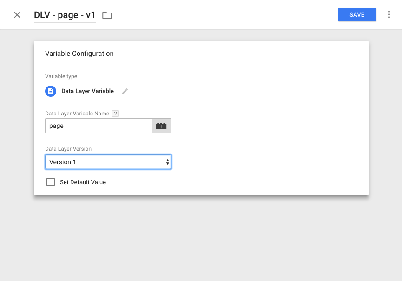The height and width of the screenshot is (281, 402).
Task: Click the Variable type label
Action: pos(61,76)
